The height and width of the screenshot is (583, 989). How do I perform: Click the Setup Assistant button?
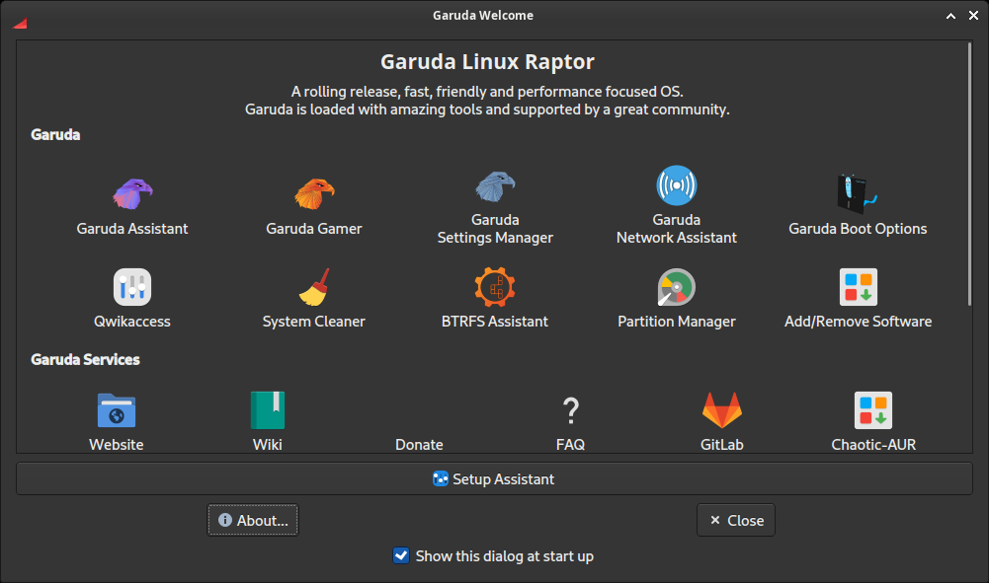click(x=494, y=479)
